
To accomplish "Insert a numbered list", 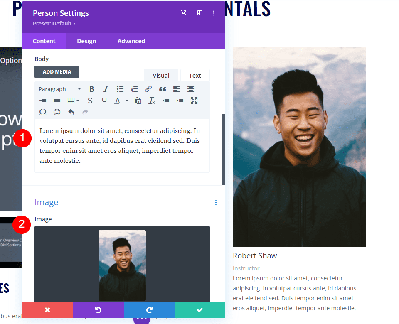I will 134,88.
